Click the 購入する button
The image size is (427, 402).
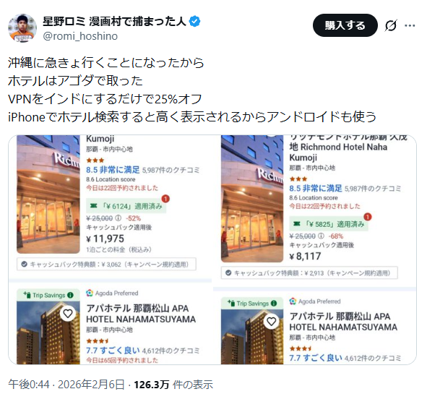345,25
